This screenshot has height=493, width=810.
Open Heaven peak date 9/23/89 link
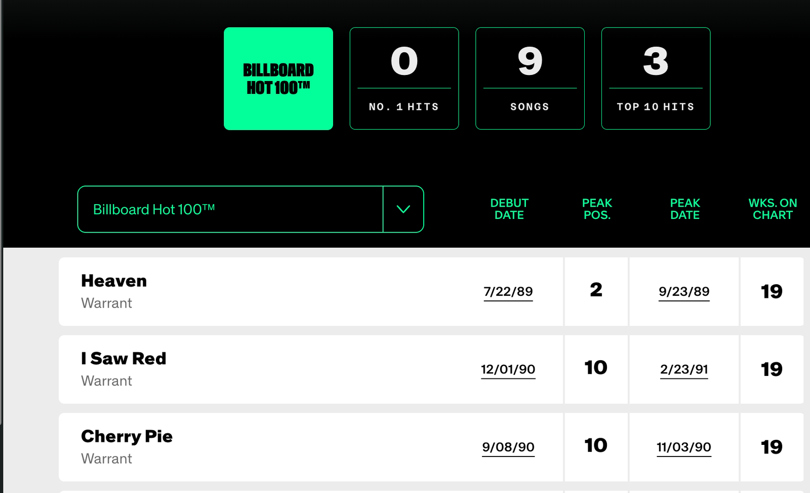coord(684,291)
